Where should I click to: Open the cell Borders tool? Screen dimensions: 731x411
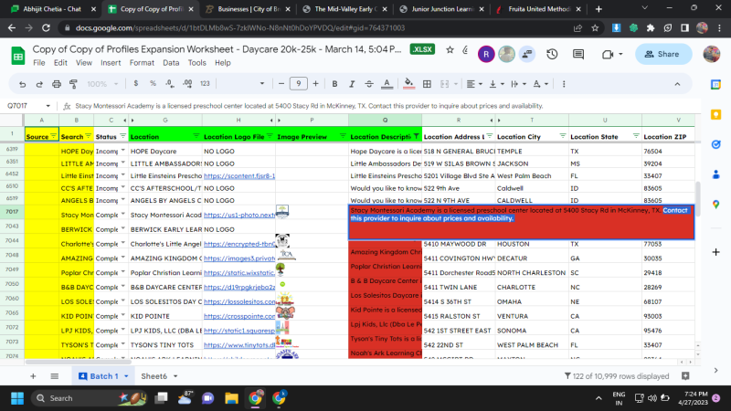427,84
